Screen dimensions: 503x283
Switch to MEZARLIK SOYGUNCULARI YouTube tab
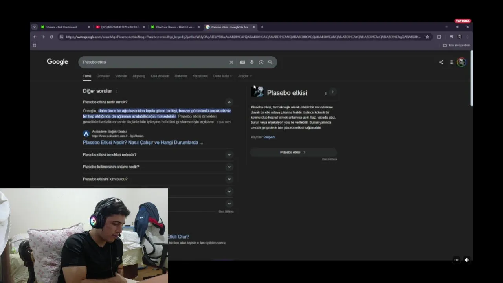pyautogui.click(x=120, y=27)
